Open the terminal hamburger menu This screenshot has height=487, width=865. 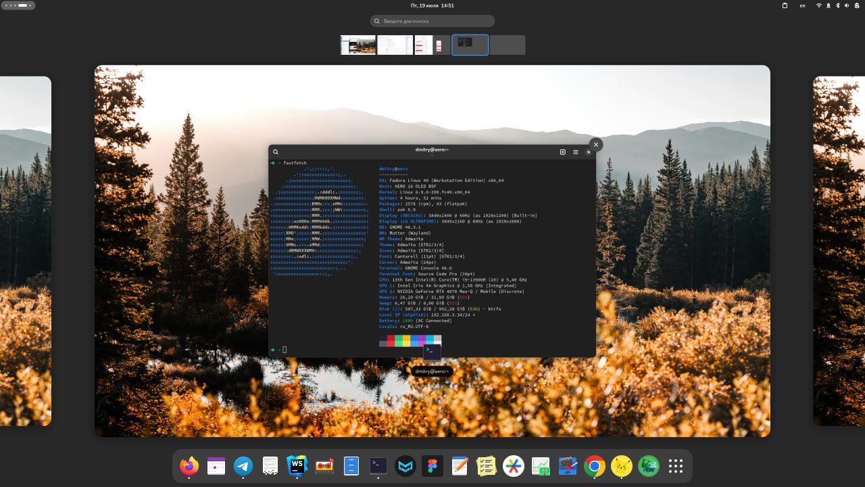[576, 152]
